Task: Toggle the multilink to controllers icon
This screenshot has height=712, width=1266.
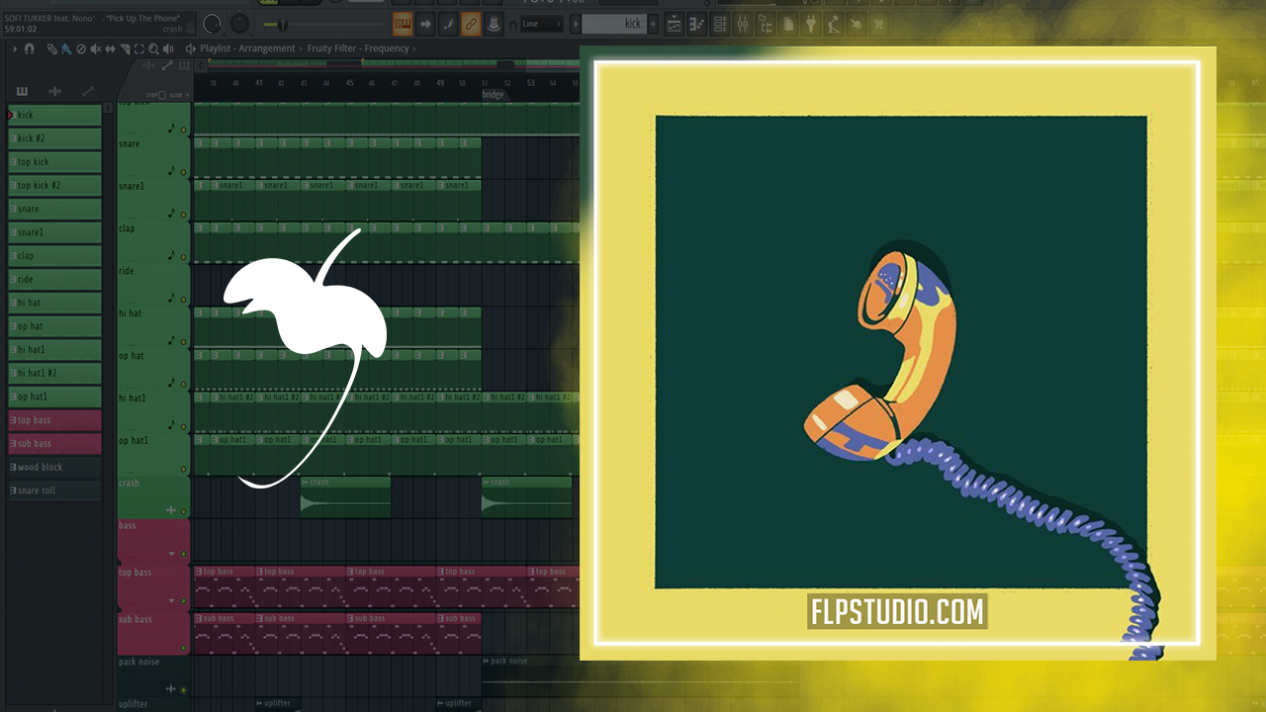Action: 494,24
